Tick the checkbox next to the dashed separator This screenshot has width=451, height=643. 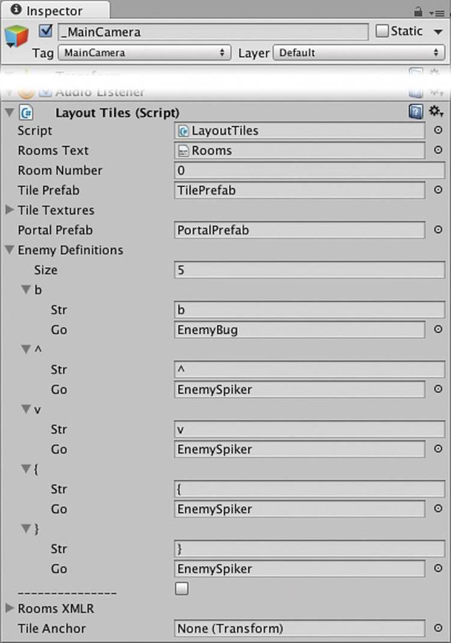[182, 588]
